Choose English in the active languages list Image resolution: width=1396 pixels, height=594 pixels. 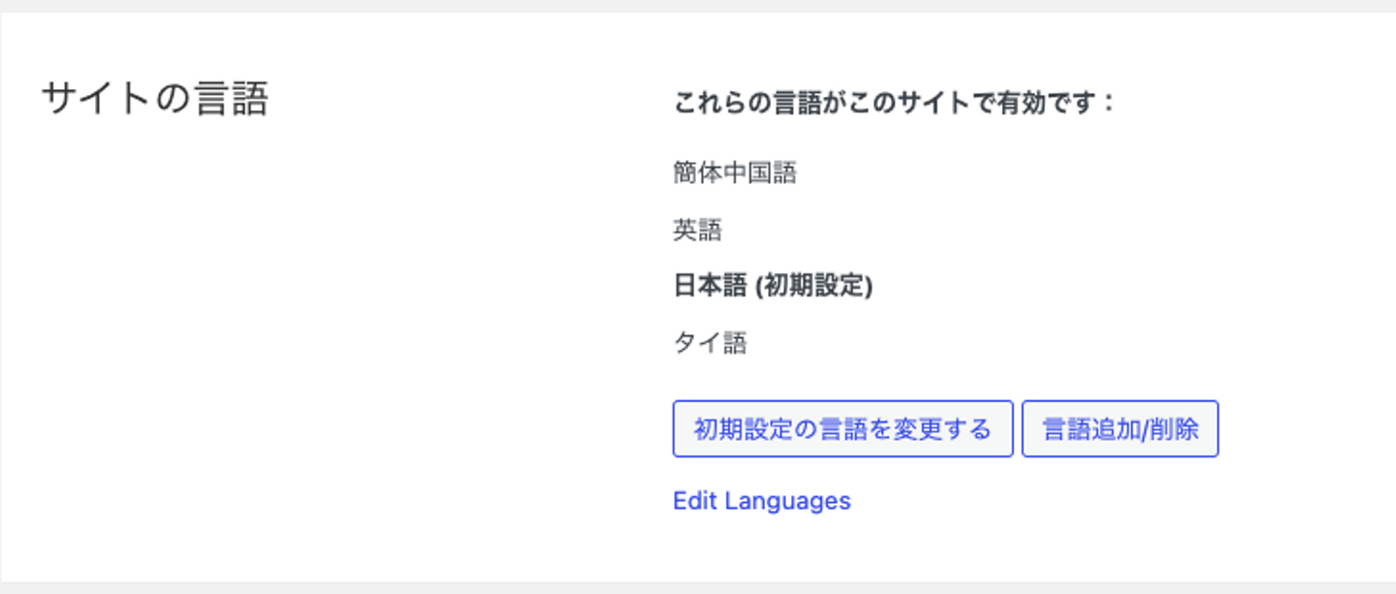698,231
